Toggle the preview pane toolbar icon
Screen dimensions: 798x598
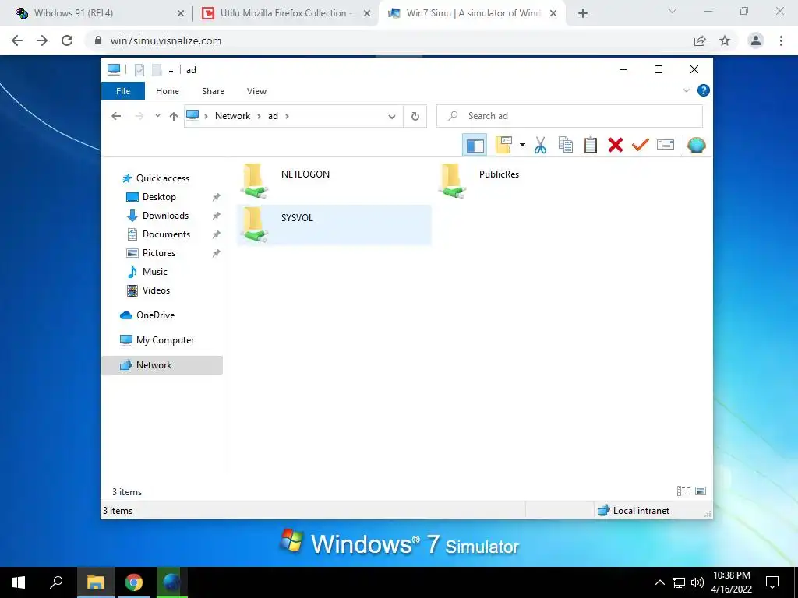click(x=475, y=146)
